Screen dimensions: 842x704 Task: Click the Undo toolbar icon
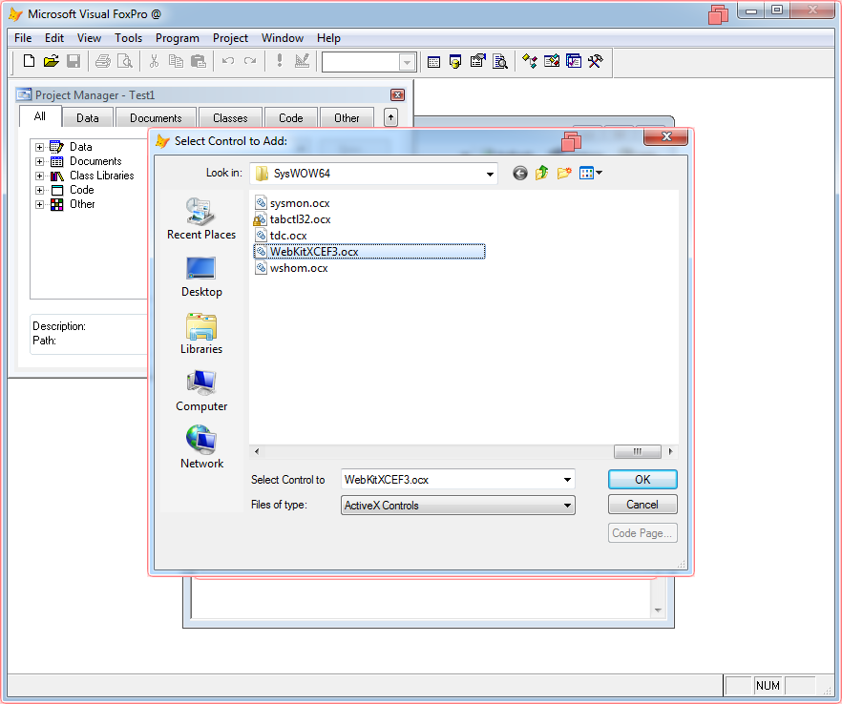pos(227,61)
